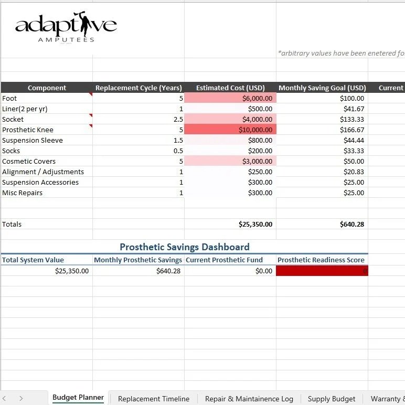The width and height of the screenshot is (405, 405).
Task: Select the $50.00 monthly saving goal cell
Action: coord(322,161)
